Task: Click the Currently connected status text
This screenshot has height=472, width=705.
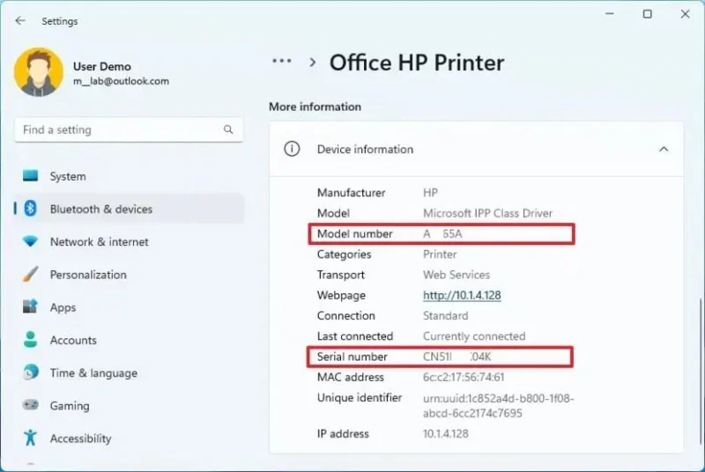Action: (474, 336)
